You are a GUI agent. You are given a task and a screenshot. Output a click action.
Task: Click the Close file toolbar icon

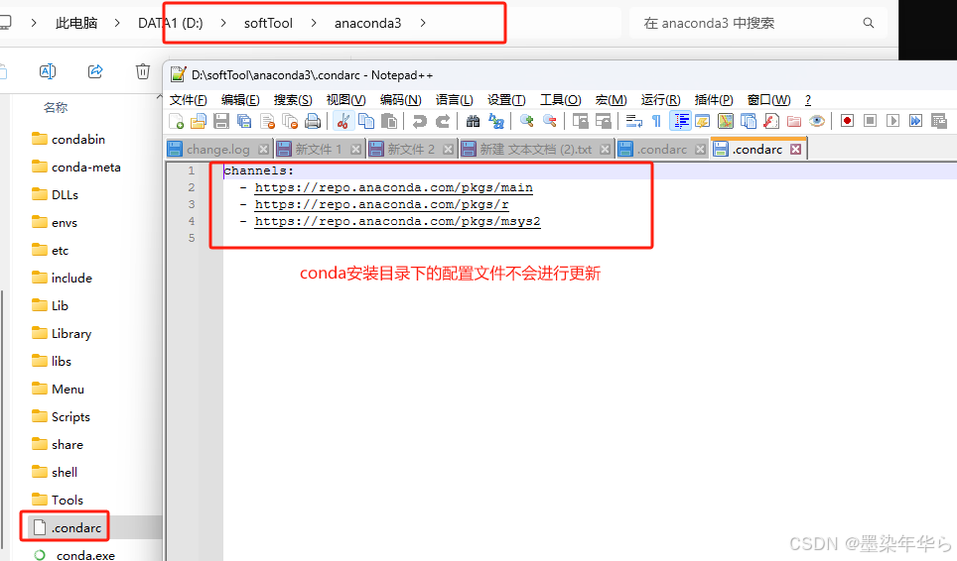[x=267, y=121]
